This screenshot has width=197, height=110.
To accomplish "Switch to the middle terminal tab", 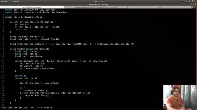I will click(96, 7).
